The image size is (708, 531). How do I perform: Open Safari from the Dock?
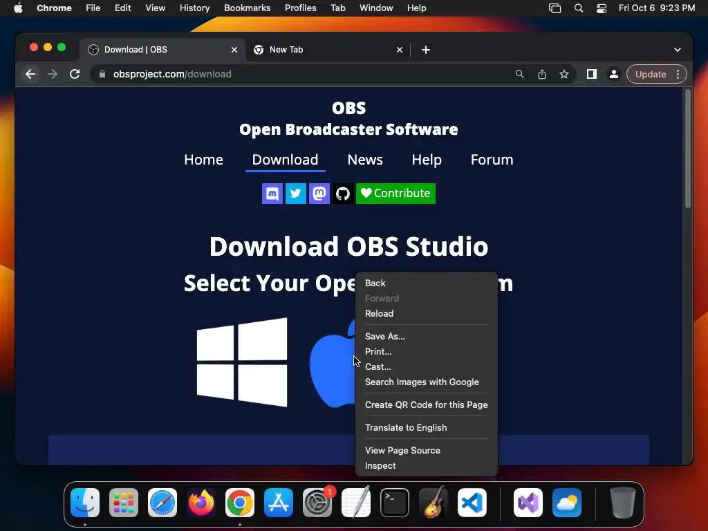[162, 503]
